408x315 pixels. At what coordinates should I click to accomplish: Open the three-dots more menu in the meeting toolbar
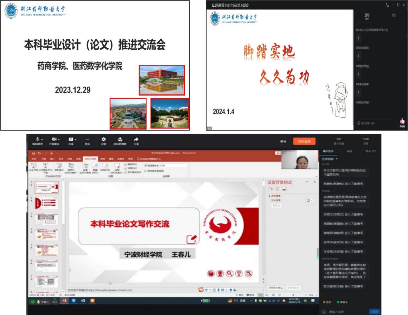click(x=87, y=139)
